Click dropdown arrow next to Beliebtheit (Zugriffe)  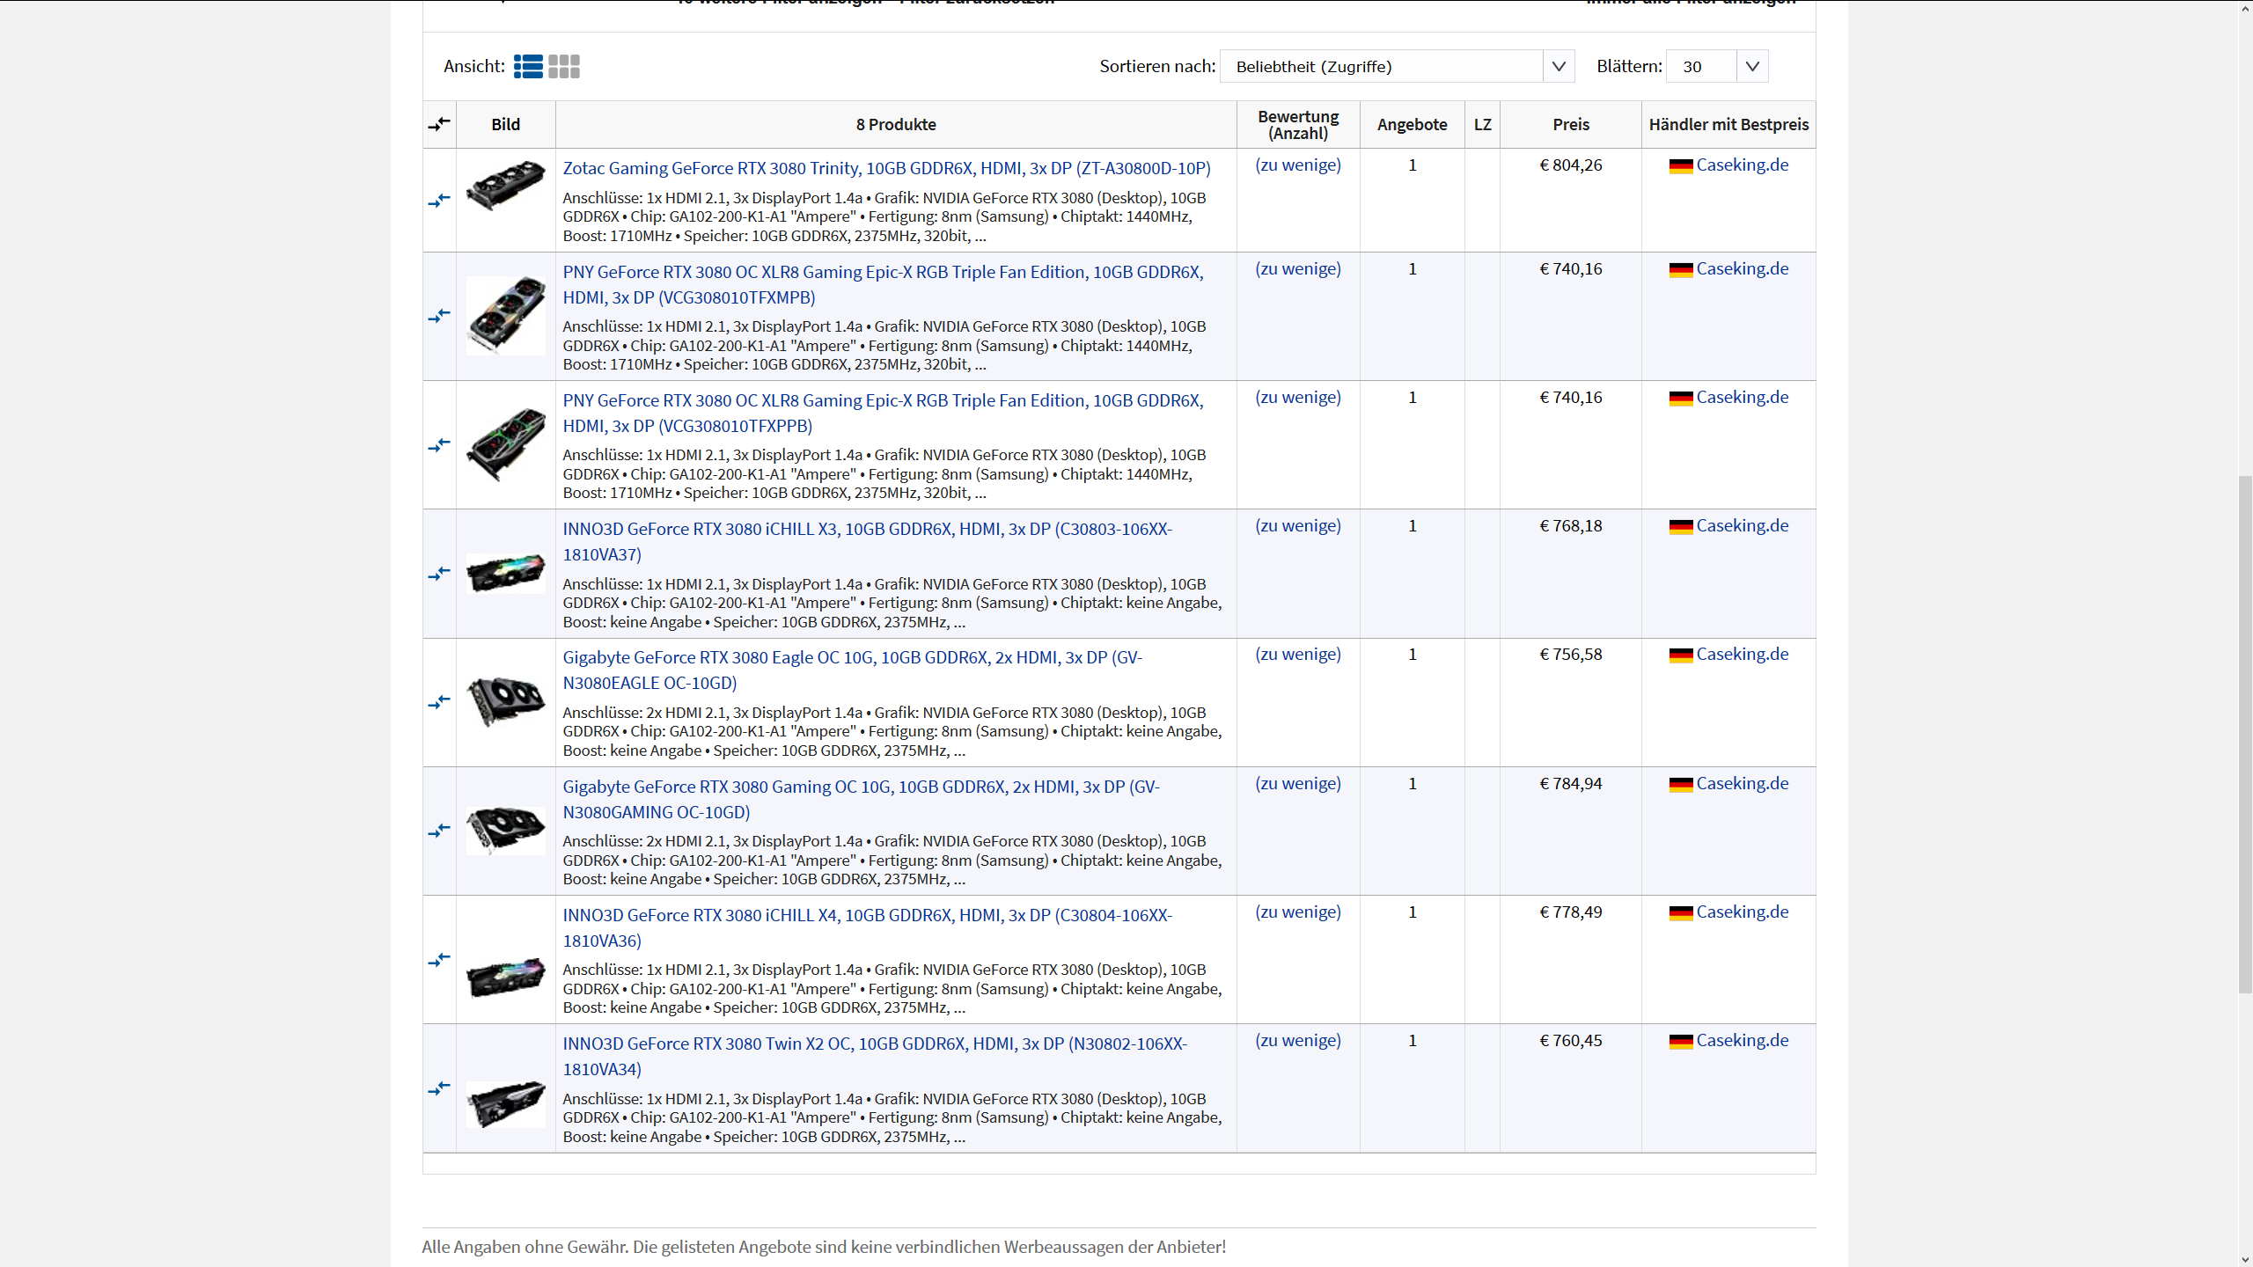pyautogui.click(x=1559, y=67)
